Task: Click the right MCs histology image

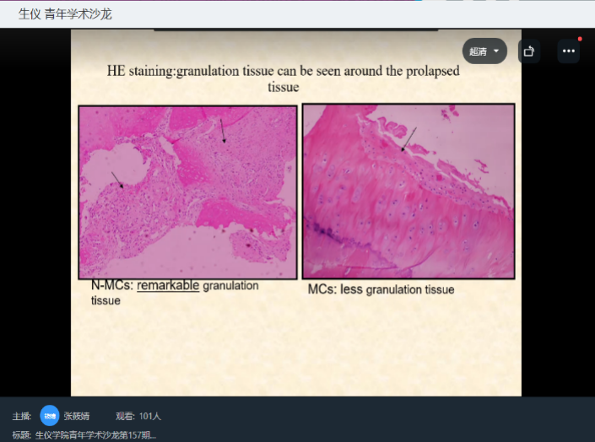Action: pyautogui.click(x=408, y=191)
